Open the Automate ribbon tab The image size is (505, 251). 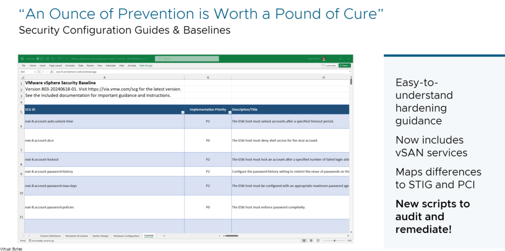tap(111, 65)
